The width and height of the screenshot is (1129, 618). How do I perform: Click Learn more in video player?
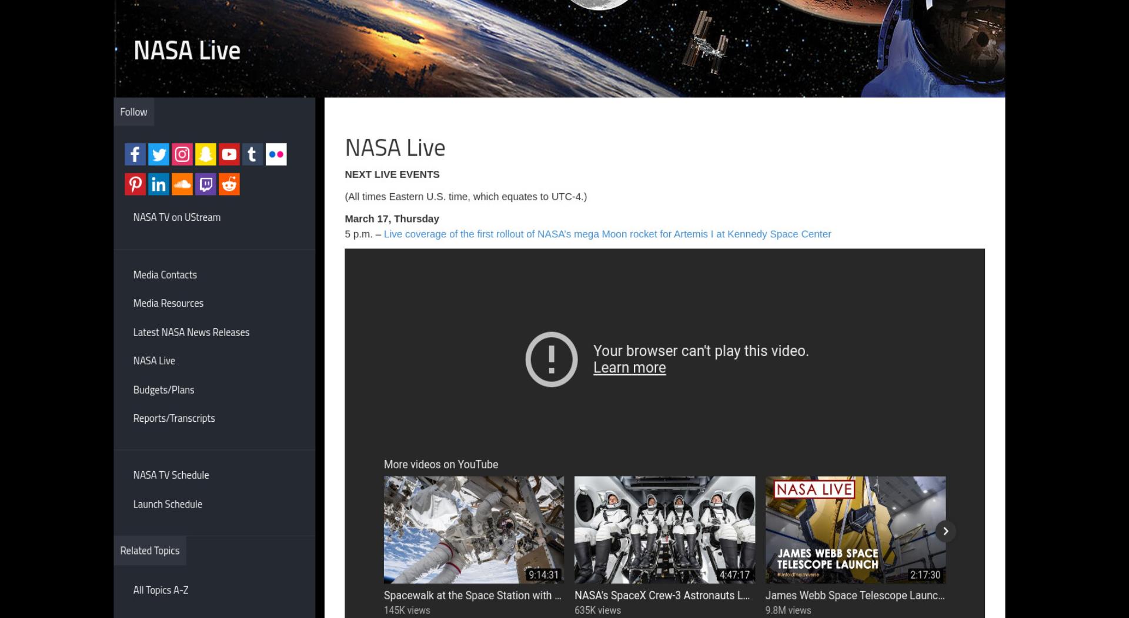(630, 368)
